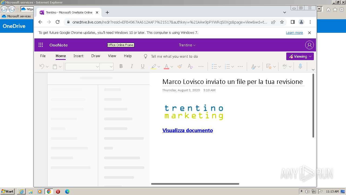Image resolution: width=346 pixels, height=195 pixels.
Task: Open the Visualizza documento link
Action: (x=188, y=130)
